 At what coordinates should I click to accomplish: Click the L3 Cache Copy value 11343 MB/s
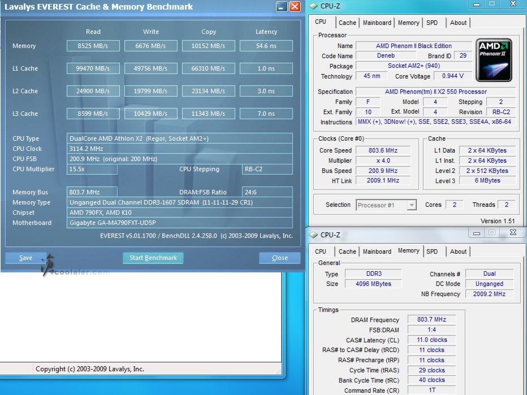[209, 114]
